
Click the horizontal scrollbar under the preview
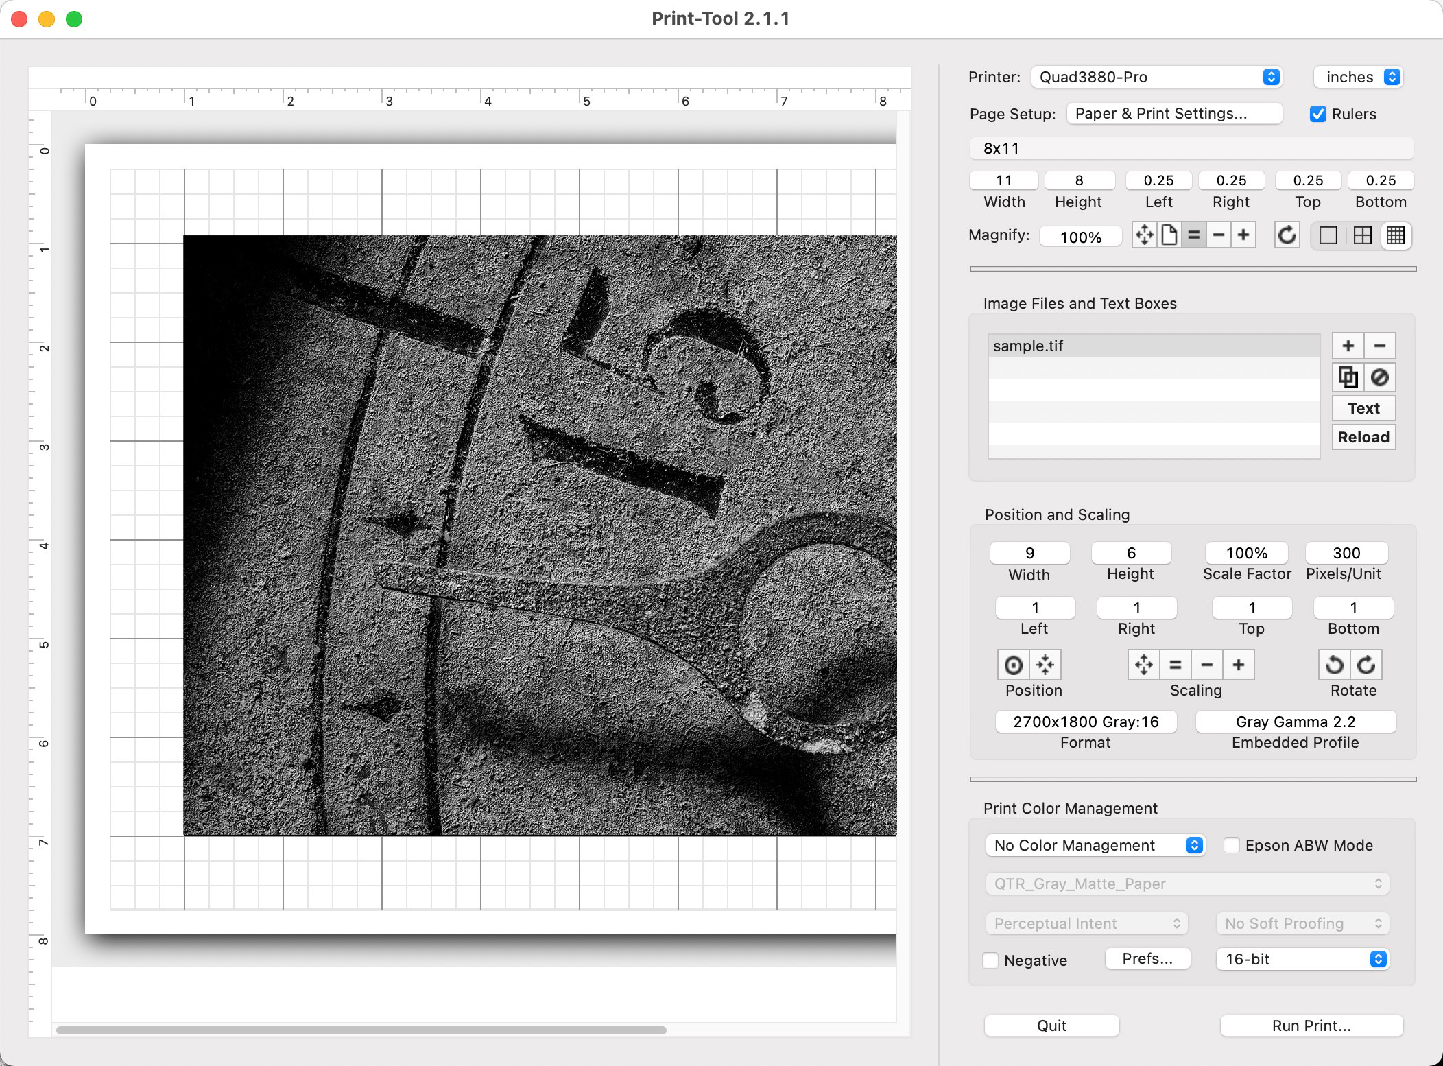coord(361,1030)
